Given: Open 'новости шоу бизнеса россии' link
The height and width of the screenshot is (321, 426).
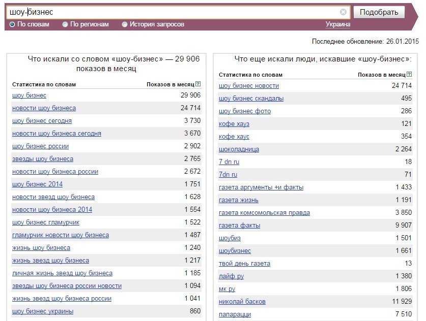Looking at the screenshot, I should [55, 172].
